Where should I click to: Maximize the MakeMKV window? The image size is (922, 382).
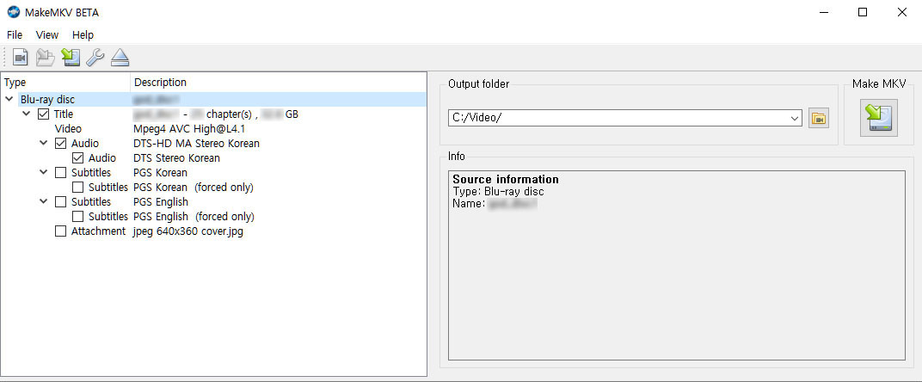(863, 12)
